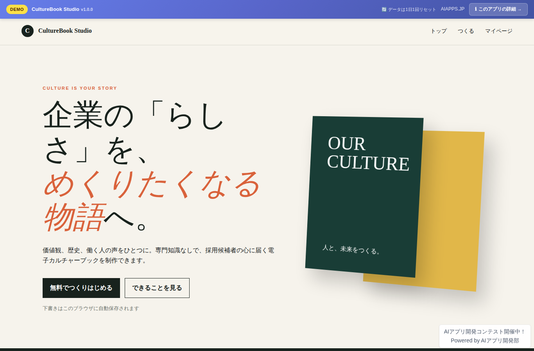Click the AIアプリ開発コンテスト開催中！ banner text

485,331
